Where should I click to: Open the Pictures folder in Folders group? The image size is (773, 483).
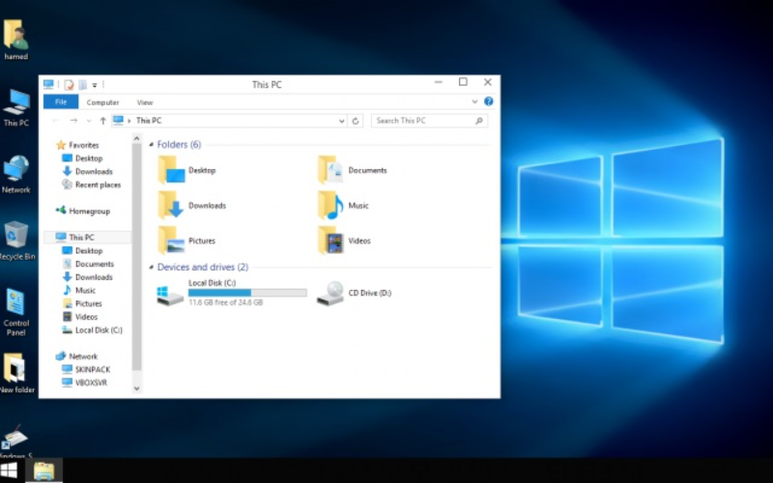click(187, 241)
